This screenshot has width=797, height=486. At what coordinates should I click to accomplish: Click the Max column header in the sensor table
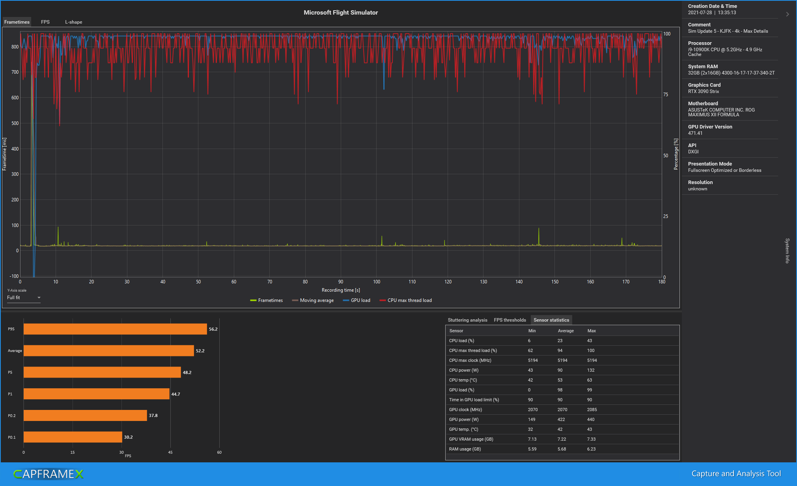pyautogui.click(x=591, y=331)
